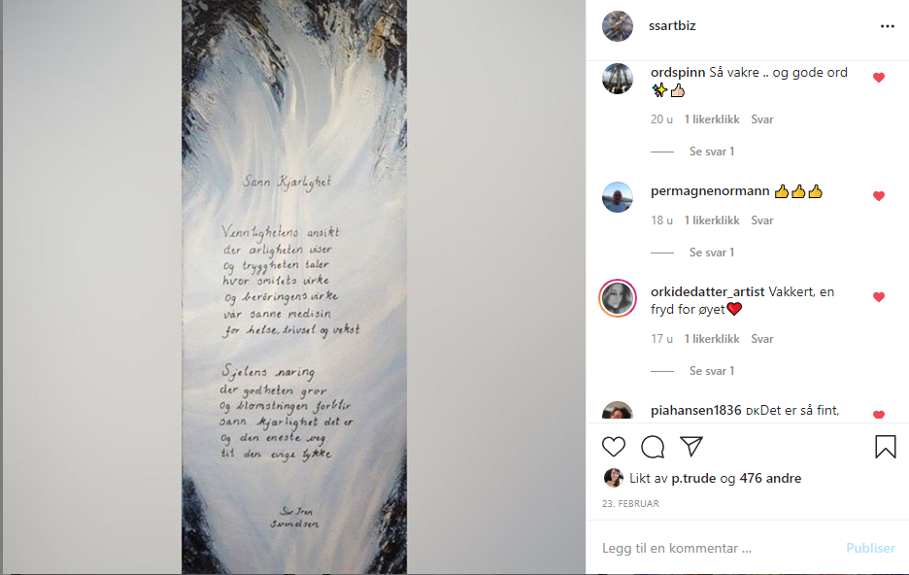This screenshot has height=575, width=909.
Task: Open the three-dot more options menu
Action: tap(887, 26)
